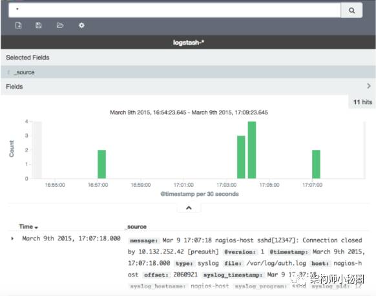Open the settings gear icon
Image resolution: width=376 pixels, height=296 pixels.
[81, 25]
